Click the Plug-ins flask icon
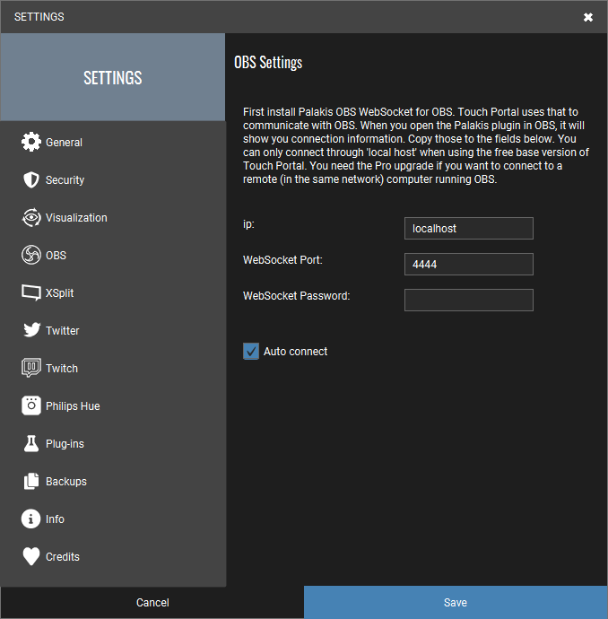The width and height of the screenshot is (608, 619). click(31, 443)
